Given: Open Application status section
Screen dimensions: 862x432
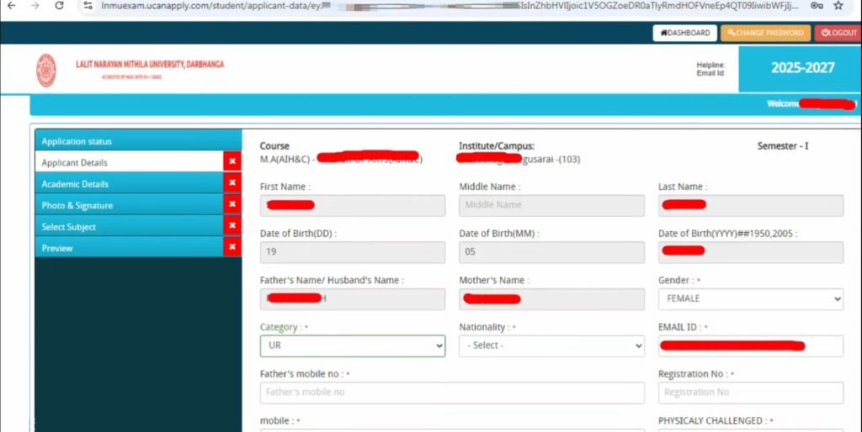Looking at the screenshot, I should tap(138, 140).
